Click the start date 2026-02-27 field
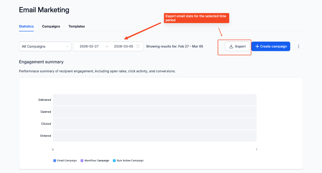The image size is (322, 173). (89, 46)
